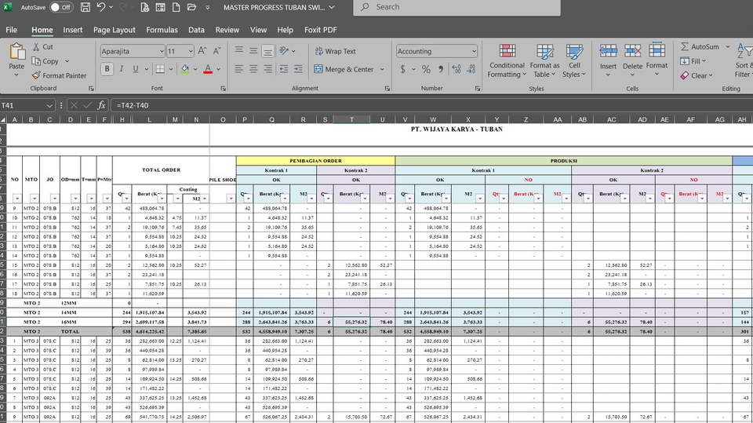The width and height of the screenshot is (753, 423).
Task: Apply the Percent Style format
Action: tap(426, 69)
